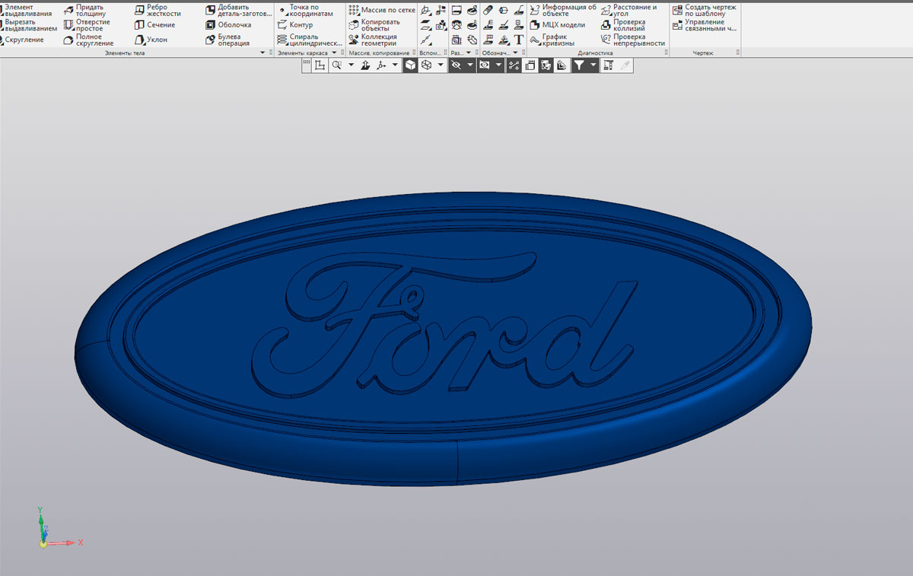The width and height of the screenshot is (913, 576).
Task: Click the view toolbar grip handle
Action: [307, 65]
